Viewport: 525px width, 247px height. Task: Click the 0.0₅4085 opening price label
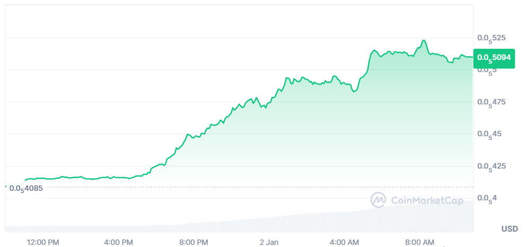(x=27, y=188)
